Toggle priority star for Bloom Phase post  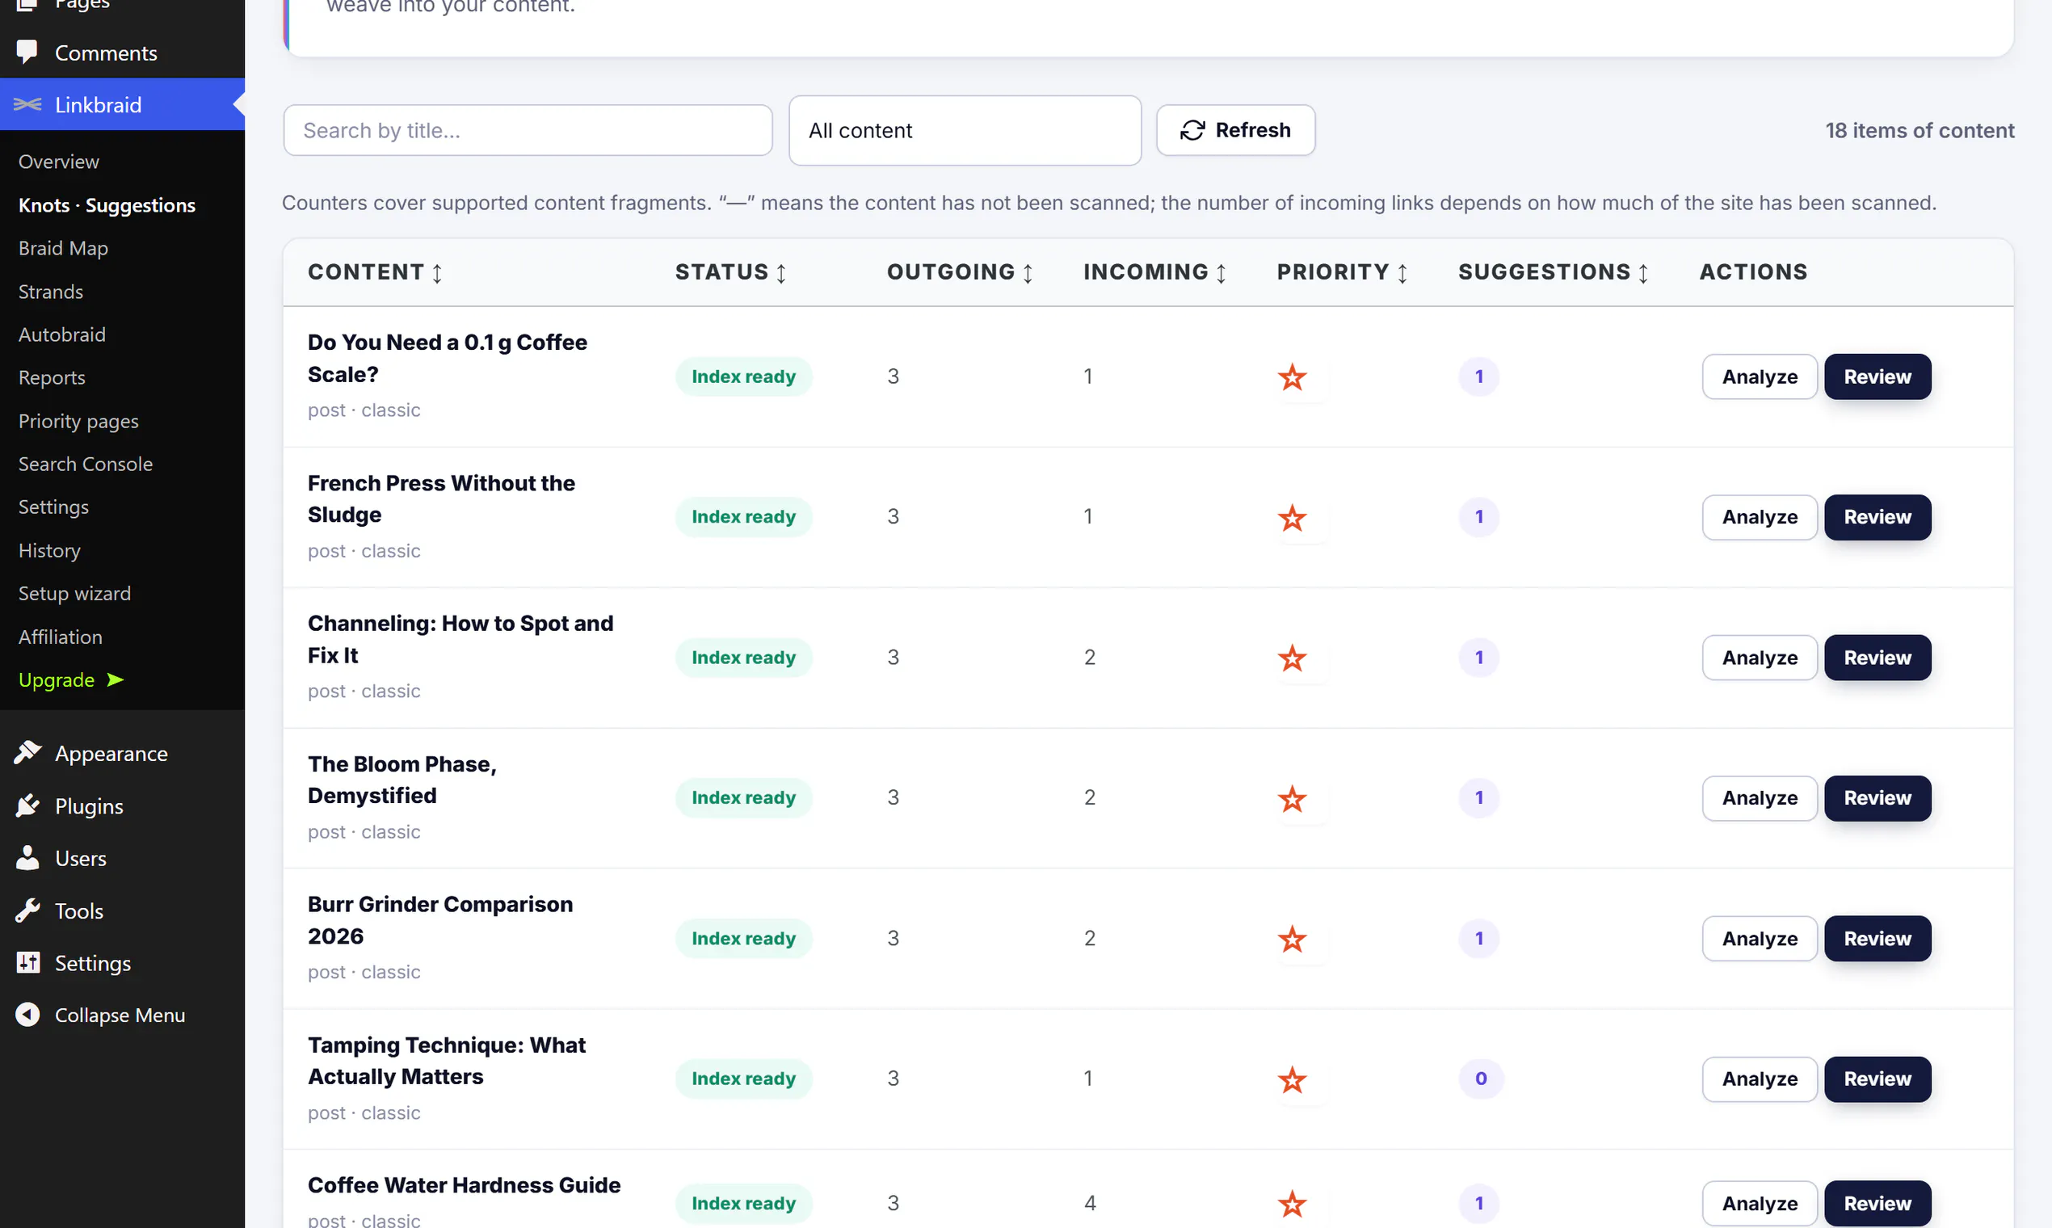tap(1292, 799)
